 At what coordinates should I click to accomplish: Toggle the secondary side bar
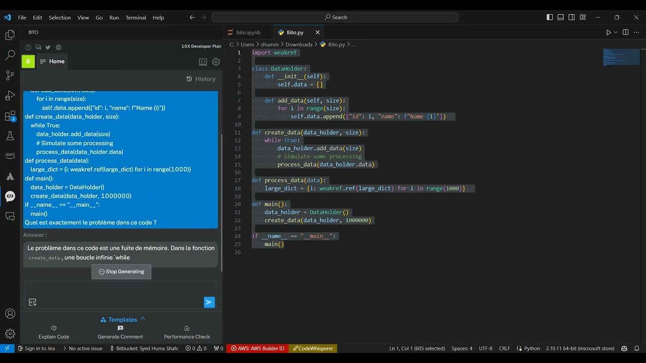[x=572, y=17]
